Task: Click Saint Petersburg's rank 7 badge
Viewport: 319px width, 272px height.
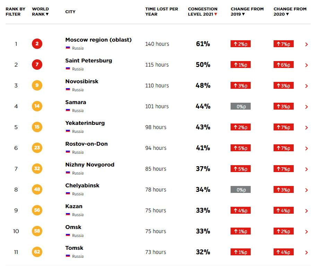Action: tap(37, 65)
